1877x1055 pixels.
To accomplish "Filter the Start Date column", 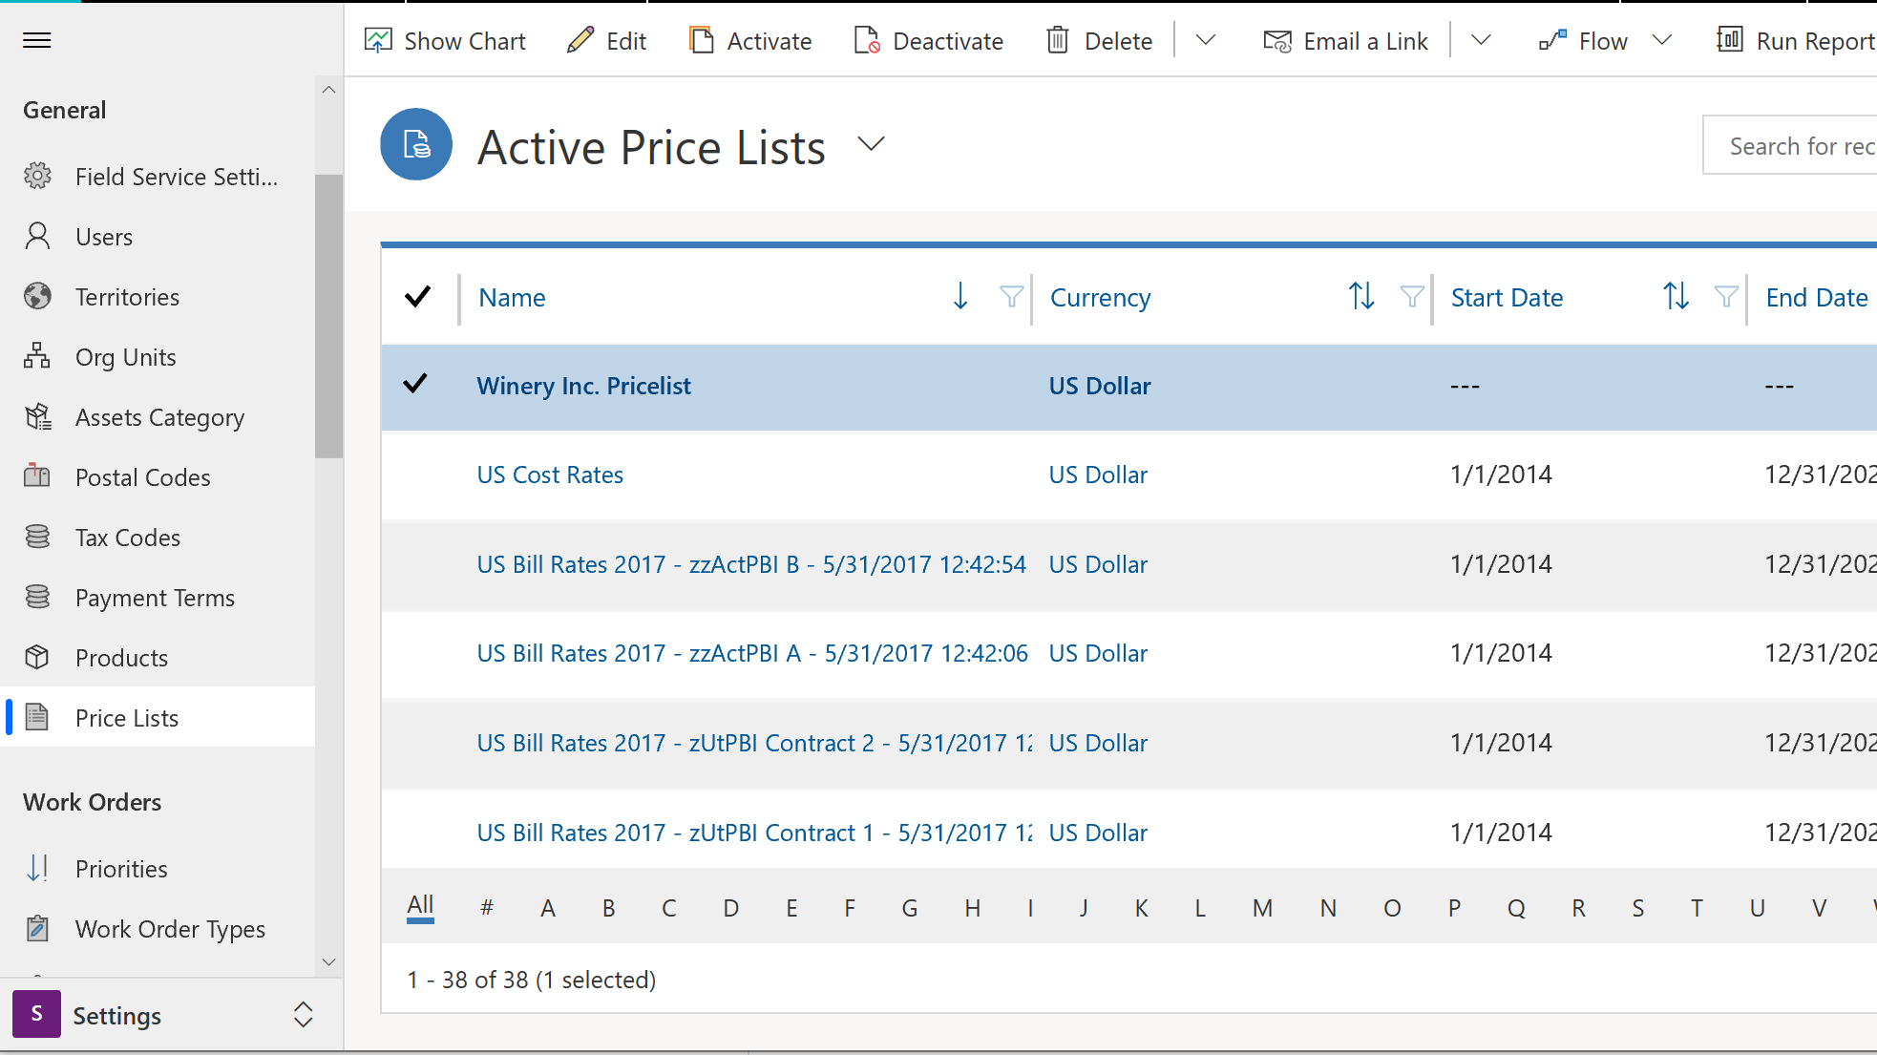I will tap(1726, 297).
